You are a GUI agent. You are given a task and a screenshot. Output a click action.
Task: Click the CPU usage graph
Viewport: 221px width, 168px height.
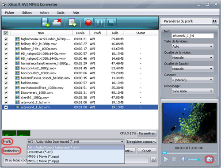point(16,133)
